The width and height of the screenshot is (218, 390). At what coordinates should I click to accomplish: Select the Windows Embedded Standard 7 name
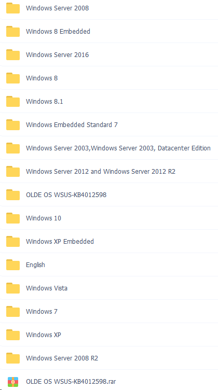coord(72,125)
